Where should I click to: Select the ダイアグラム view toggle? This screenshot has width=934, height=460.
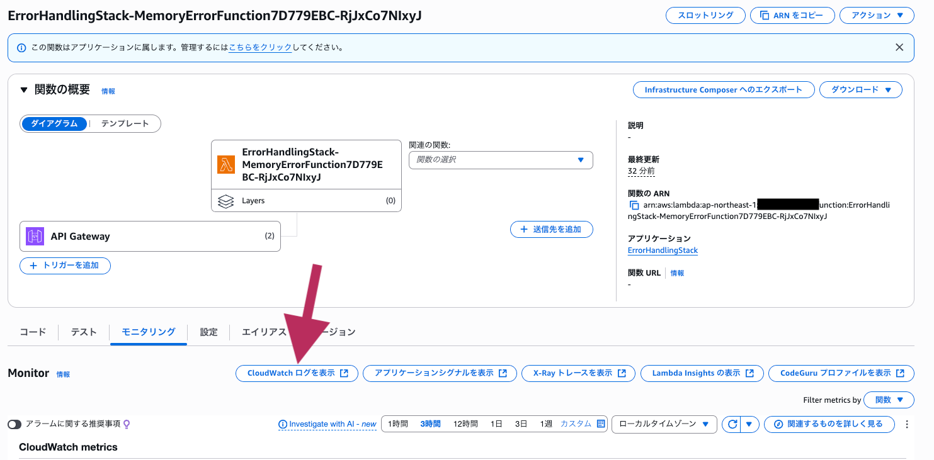(x=54, y=123)
